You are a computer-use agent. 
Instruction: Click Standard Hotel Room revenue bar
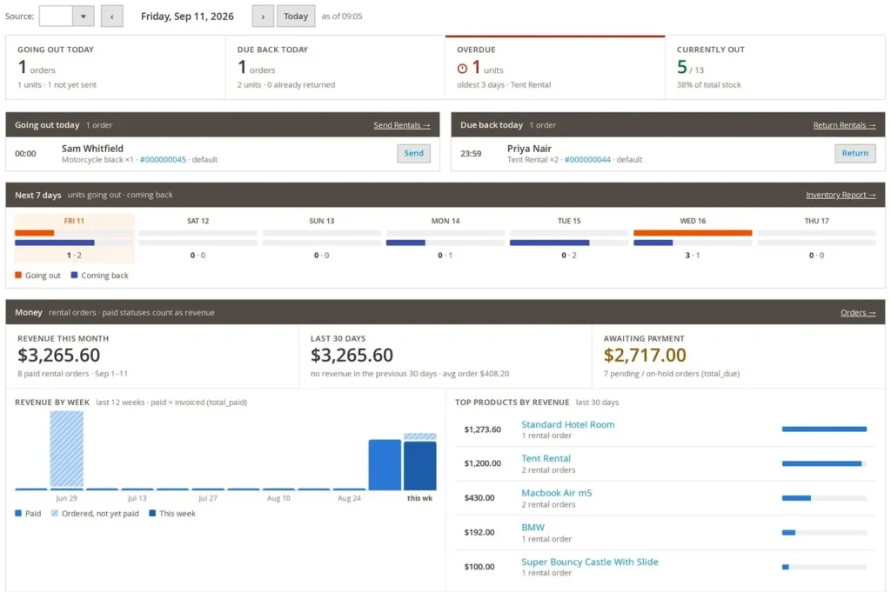(x=824, y=429)
